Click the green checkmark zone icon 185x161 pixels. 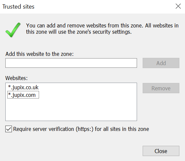[13, 30]
